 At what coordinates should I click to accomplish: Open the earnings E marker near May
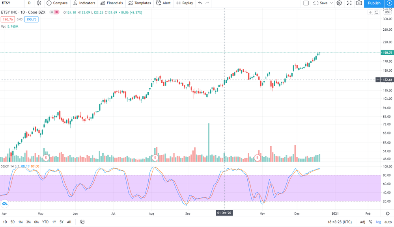[46, 158]
